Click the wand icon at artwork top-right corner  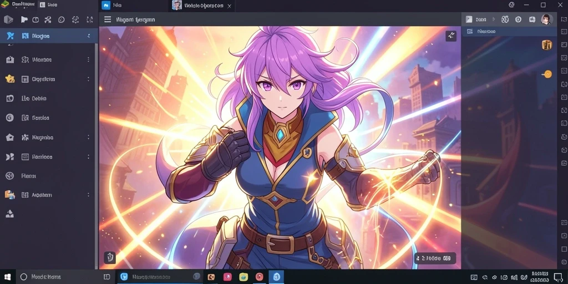pyautogui.click(x=450, y=35)
